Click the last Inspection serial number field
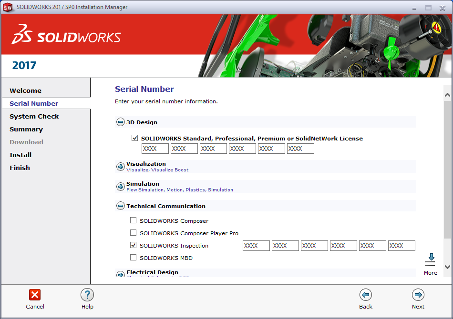This screenshot has width=453, height=319. click(x=402, y=246)
